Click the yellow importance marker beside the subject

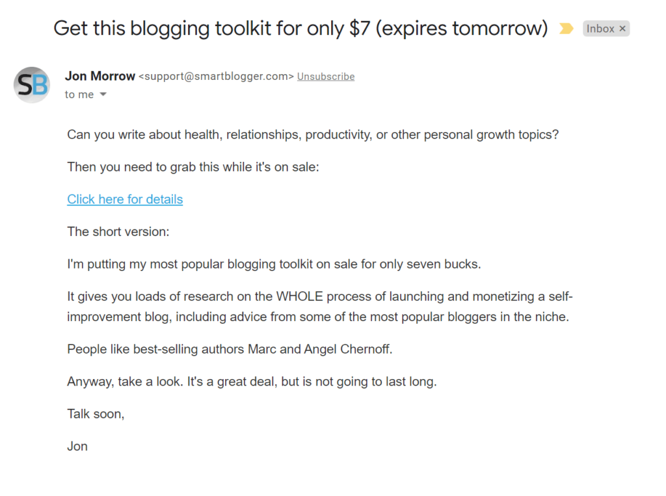coord(565,29)
